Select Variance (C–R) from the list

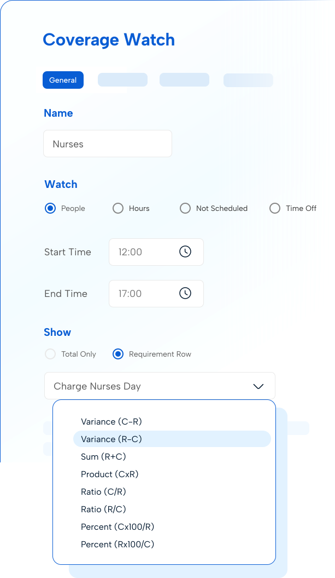[x=111, y=421]
